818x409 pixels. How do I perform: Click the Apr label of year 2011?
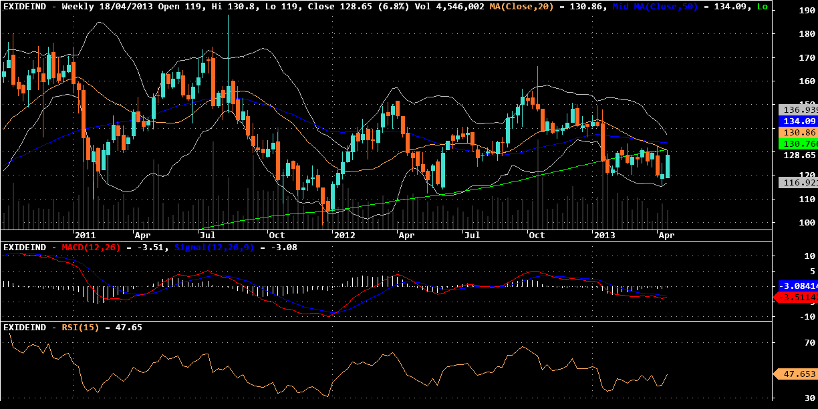point(142,236)
